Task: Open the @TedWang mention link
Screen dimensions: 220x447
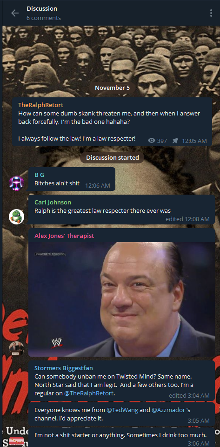Action: (x=122, y=410)
